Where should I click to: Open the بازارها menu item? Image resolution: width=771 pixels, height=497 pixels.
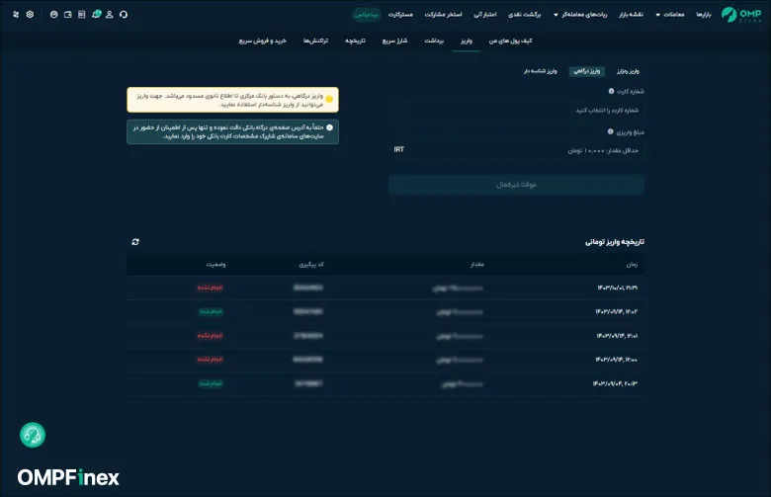(704, 14)
